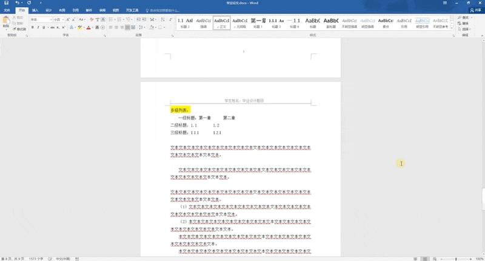The height and width of the screenshot is (261, 485).
Task: Toggle justify alignment
Action: 127,27
